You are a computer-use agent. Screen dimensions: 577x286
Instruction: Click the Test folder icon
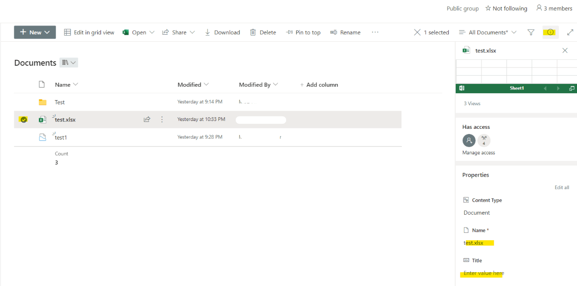43,102
